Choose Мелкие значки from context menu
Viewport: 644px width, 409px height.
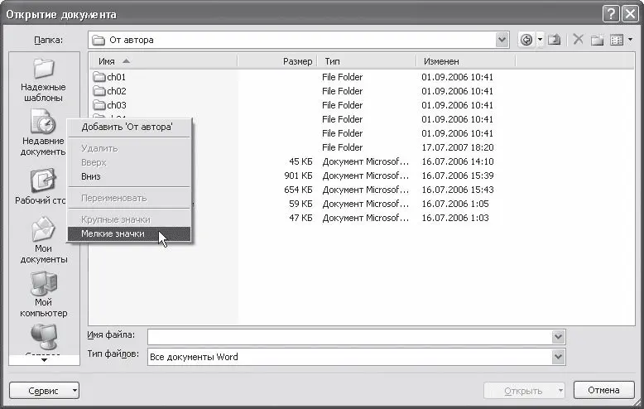(113, 233)
